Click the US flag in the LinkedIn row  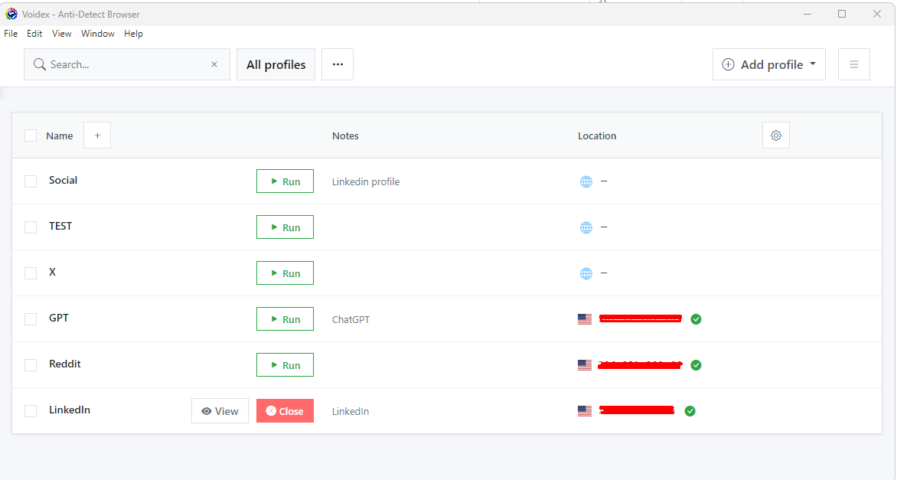pyautogui.click(x=585, y=411)
